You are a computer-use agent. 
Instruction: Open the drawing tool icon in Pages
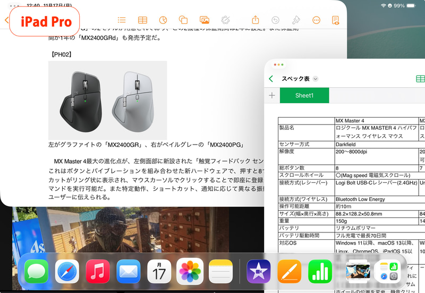(225, 20)
